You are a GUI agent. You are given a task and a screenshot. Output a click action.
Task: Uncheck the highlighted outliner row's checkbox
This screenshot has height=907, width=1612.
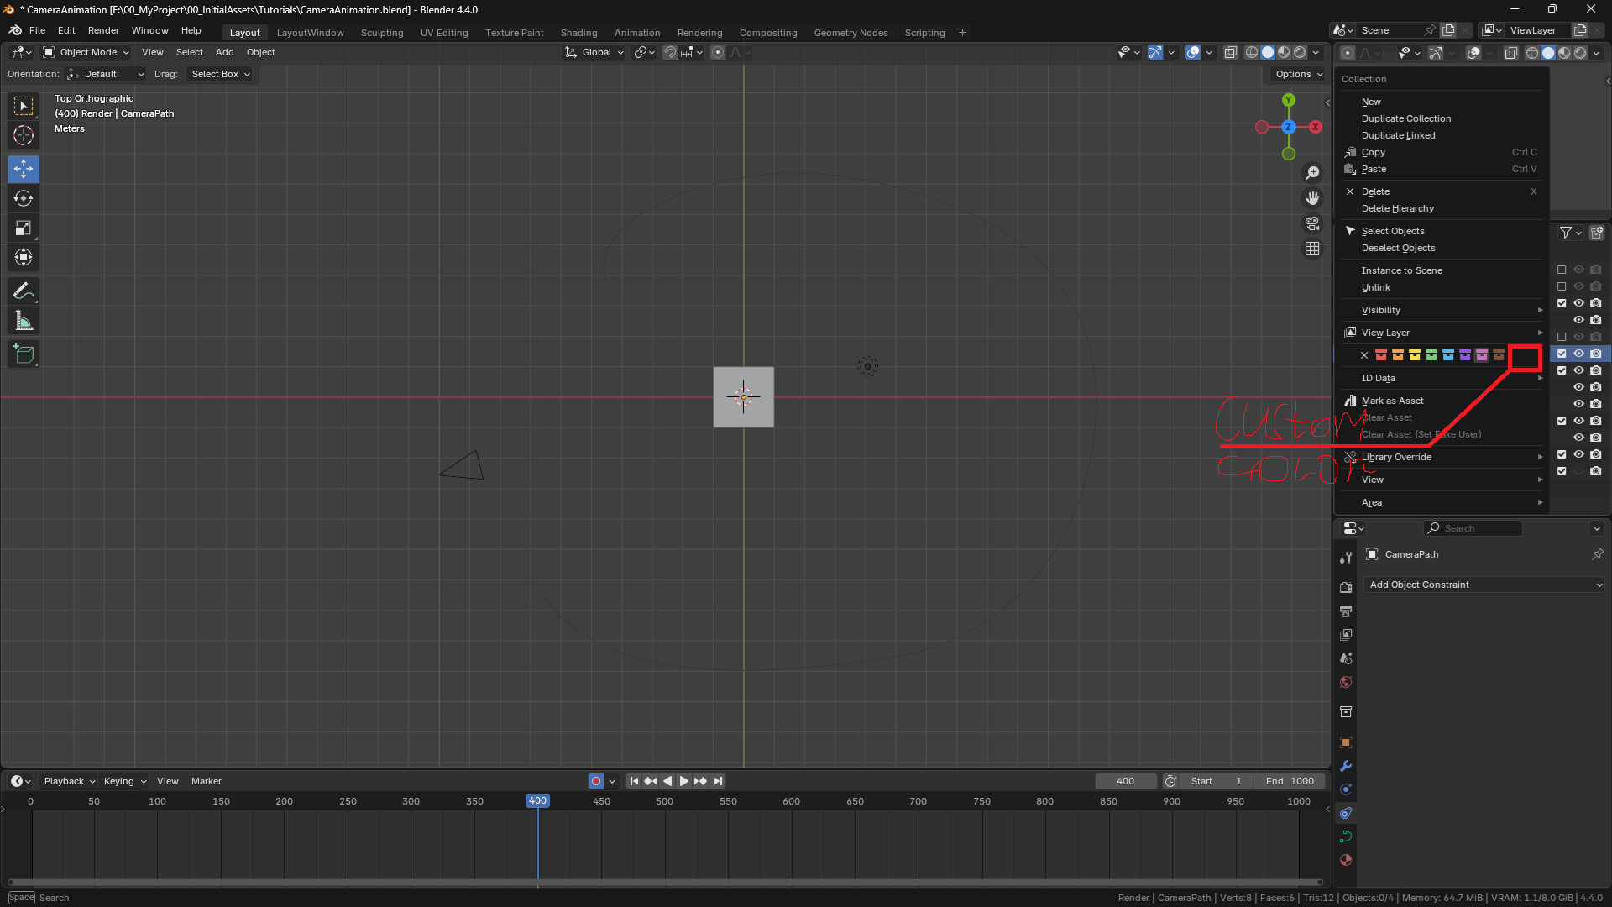(x=1562, y=354)
